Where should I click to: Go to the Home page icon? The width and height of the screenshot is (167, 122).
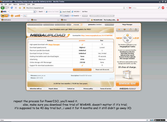tap(20, 8)
